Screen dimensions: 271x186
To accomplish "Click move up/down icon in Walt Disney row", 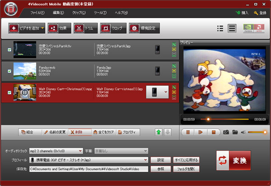I will [174, 97].
